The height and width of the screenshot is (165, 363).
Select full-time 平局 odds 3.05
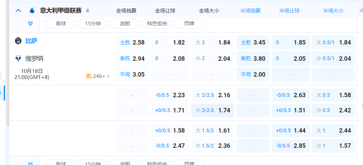132,74
